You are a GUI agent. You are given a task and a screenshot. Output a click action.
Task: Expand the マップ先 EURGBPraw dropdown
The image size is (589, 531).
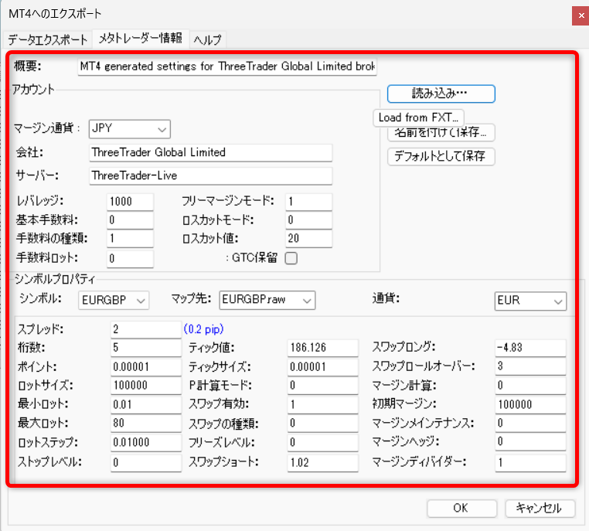click(267, 300)
